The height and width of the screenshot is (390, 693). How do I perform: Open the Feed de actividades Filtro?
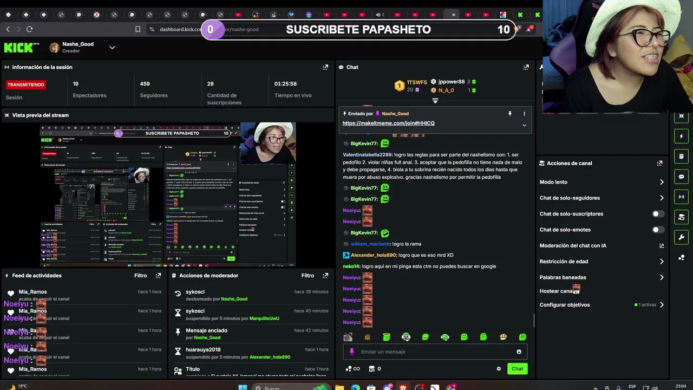(140, 276)
